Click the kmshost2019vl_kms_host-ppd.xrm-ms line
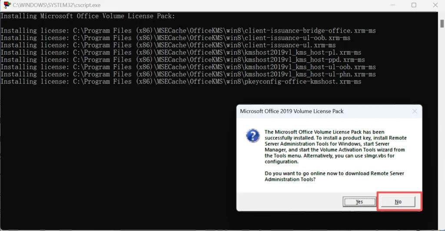Viewport: 445px width, 231px height. click(183, 60)
